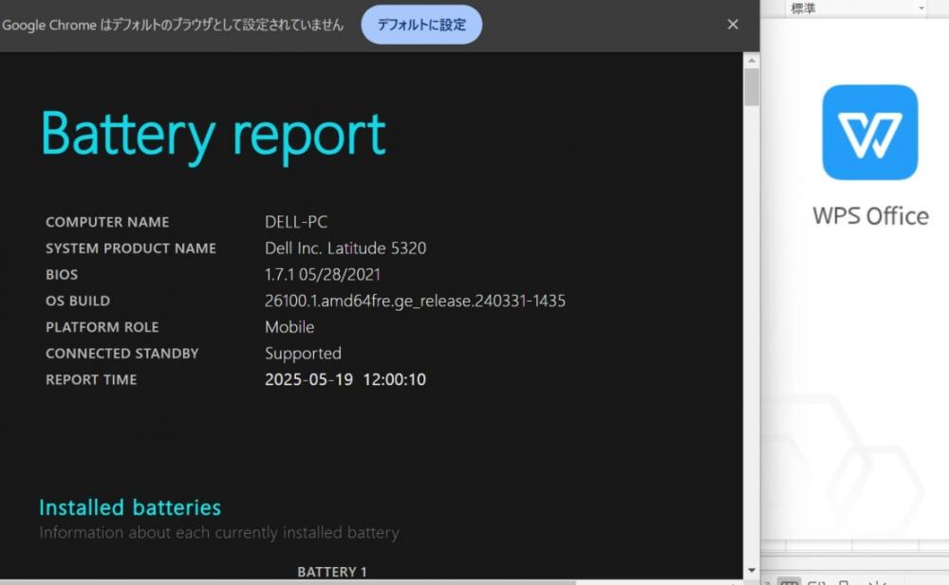Viewport: 949px width, 585px height.
Task: Select the OS build value starting with 26100.1
Action: pos(416,302)
